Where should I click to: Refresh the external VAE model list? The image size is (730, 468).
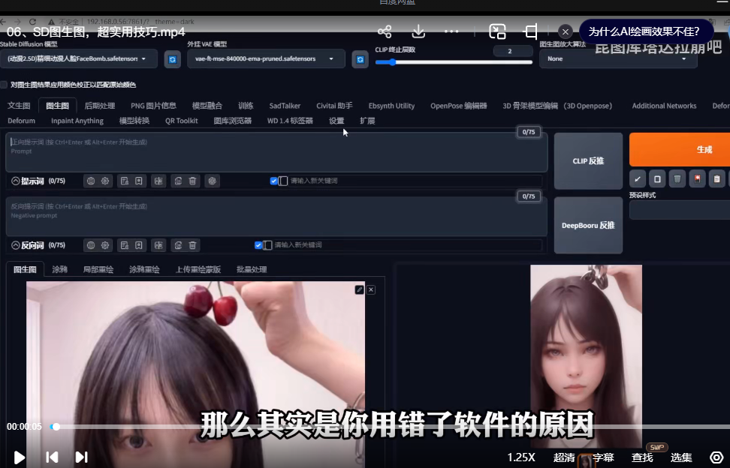pyautogui.click(x=360, y=59)
